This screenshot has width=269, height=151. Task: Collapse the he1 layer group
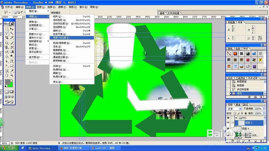tap(236, 118)
